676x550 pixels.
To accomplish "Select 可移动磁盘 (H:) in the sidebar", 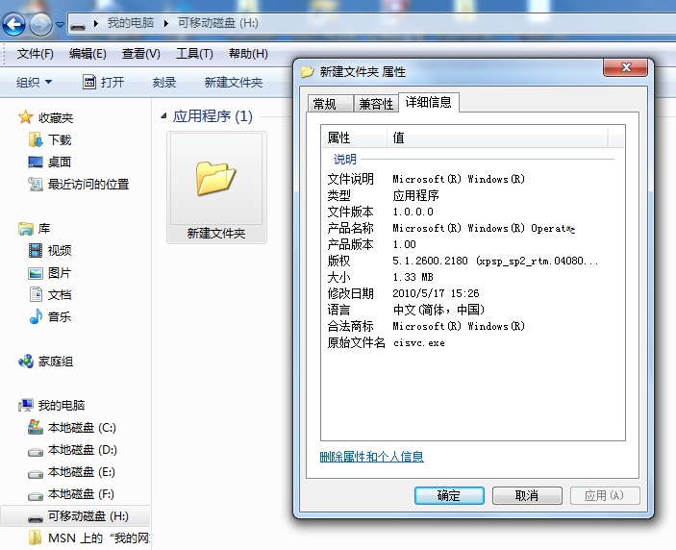I will (x=75, y=516).
